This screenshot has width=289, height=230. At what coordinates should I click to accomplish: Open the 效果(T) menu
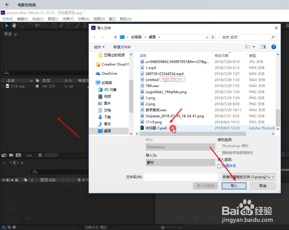pyautogui.click(x=68, y=19)
